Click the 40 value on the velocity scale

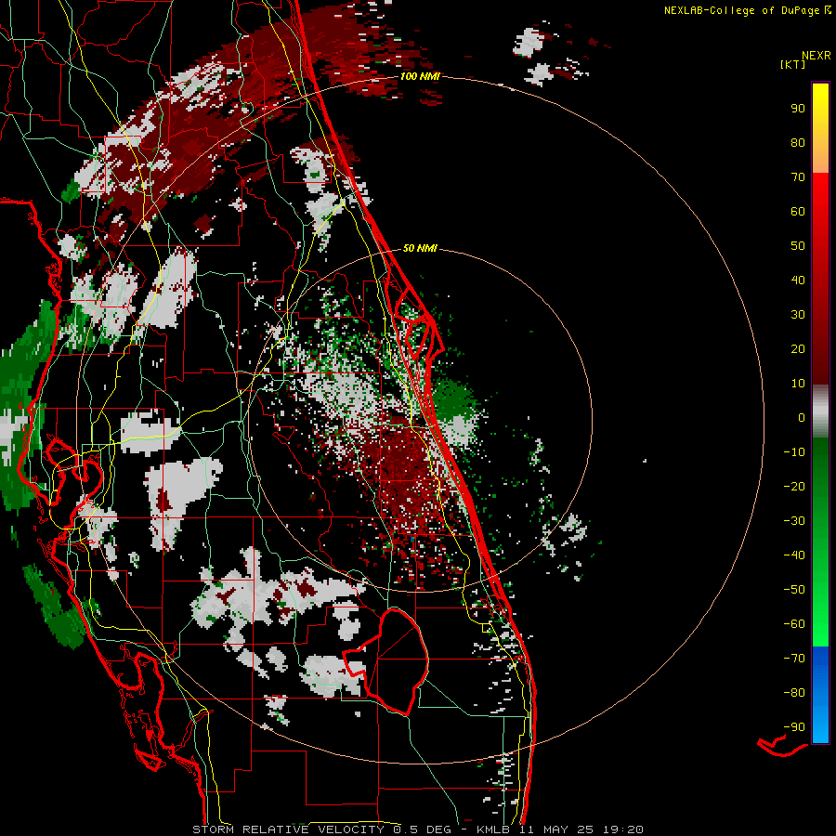click(x=798, y=280)
